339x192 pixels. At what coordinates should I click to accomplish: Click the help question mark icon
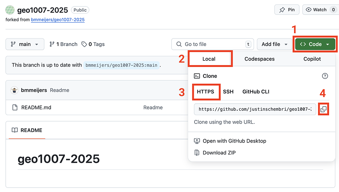(325, 76)
